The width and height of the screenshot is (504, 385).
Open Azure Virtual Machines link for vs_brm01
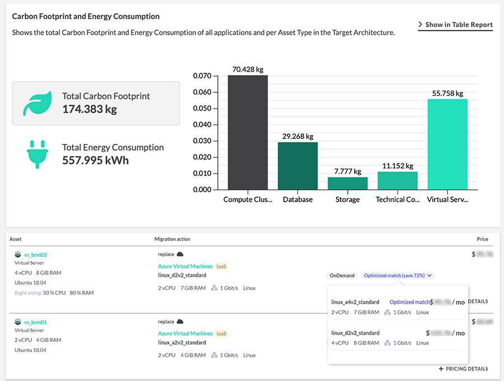(x=185, y=333)
